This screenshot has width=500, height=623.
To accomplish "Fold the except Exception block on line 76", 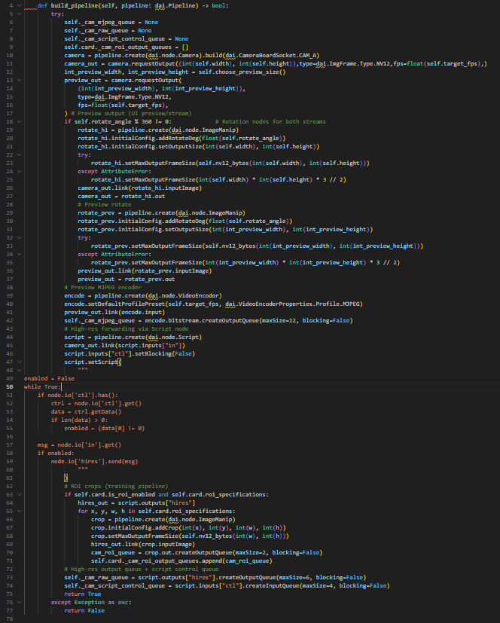I will point(19,603).
